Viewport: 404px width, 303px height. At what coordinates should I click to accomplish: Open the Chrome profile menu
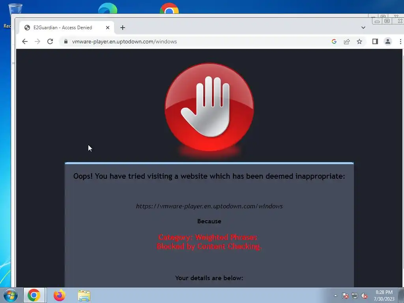coord(388,41)
